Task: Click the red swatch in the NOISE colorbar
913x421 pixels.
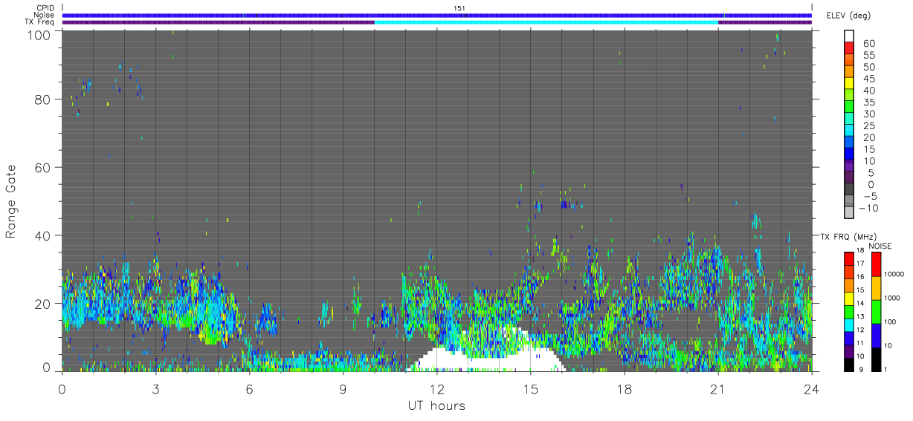Action: 876,264
